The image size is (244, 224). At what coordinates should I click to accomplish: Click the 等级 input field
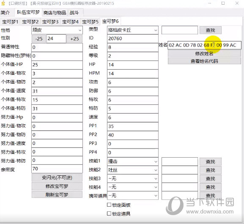(133, 56)
